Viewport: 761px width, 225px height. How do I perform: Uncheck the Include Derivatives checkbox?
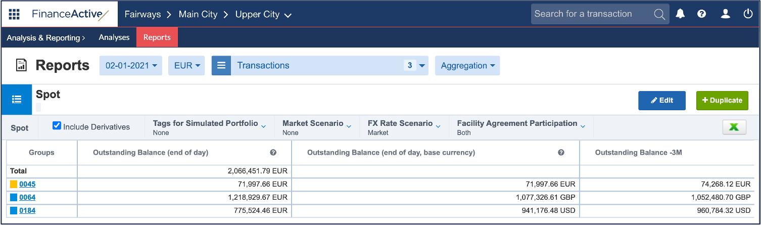[57, 126]
